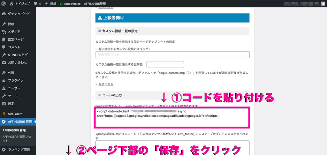Click the plug icon beside プラグイン

(x=4, y=80)
